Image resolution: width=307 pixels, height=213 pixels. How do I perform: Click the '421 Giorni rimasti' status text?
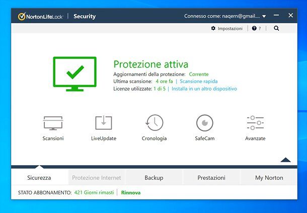(94, 193)
